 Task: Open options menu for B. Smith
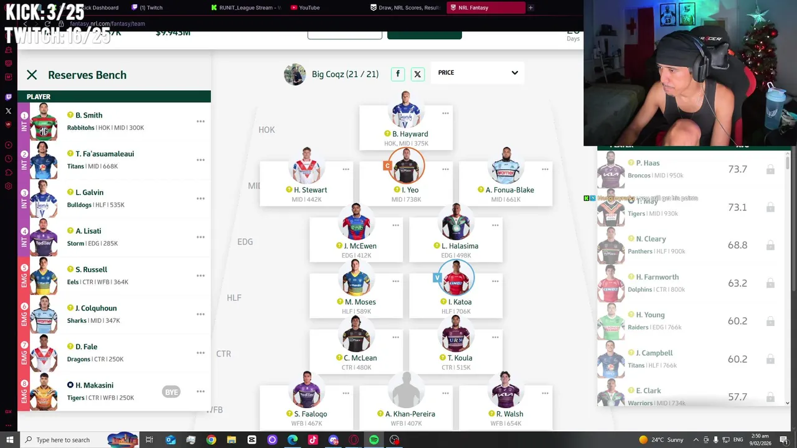pos(200,121)
